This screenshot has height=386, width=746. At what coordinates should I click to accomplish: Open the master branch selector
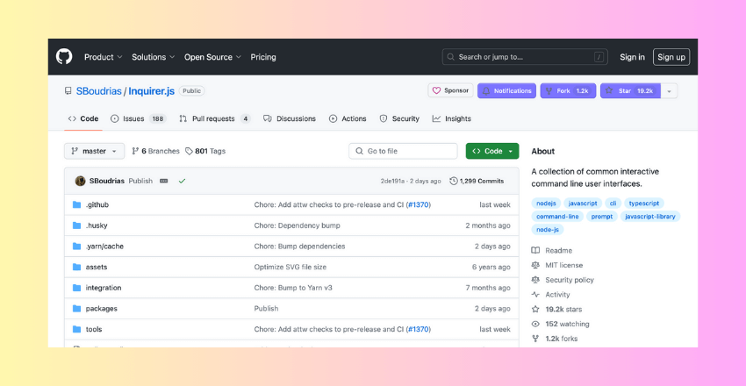coord(94,151)
